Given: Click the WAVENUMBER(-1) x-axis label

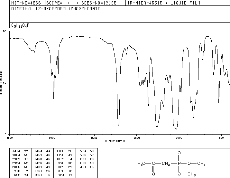Looking at the screenshot, I should pos(115,141).
